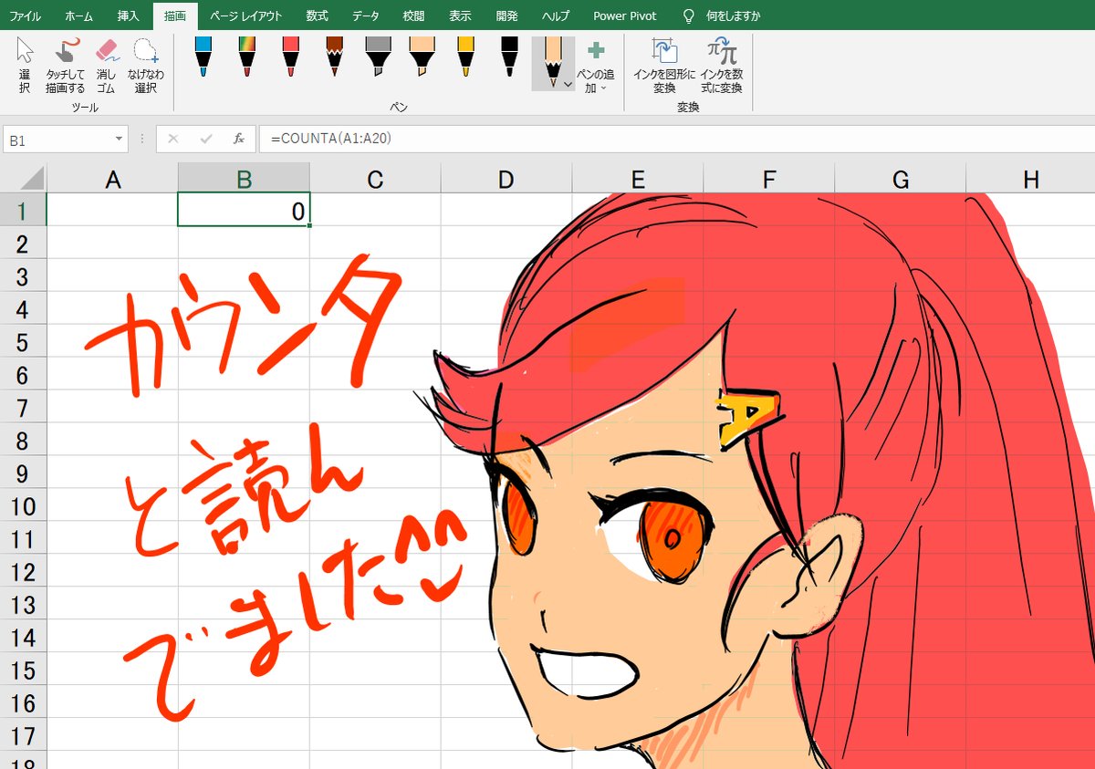Select row 17 header
1095x769 pixels.
tap(23, 735)
